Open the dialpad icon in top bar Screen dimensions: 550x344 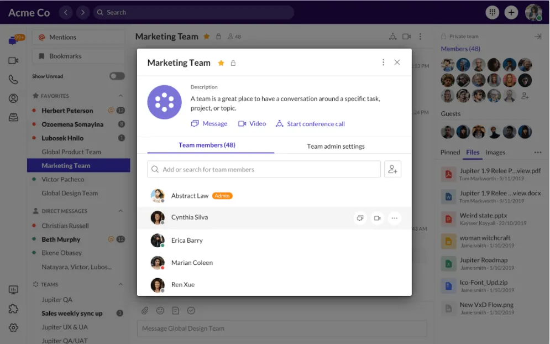click(491, 12)
